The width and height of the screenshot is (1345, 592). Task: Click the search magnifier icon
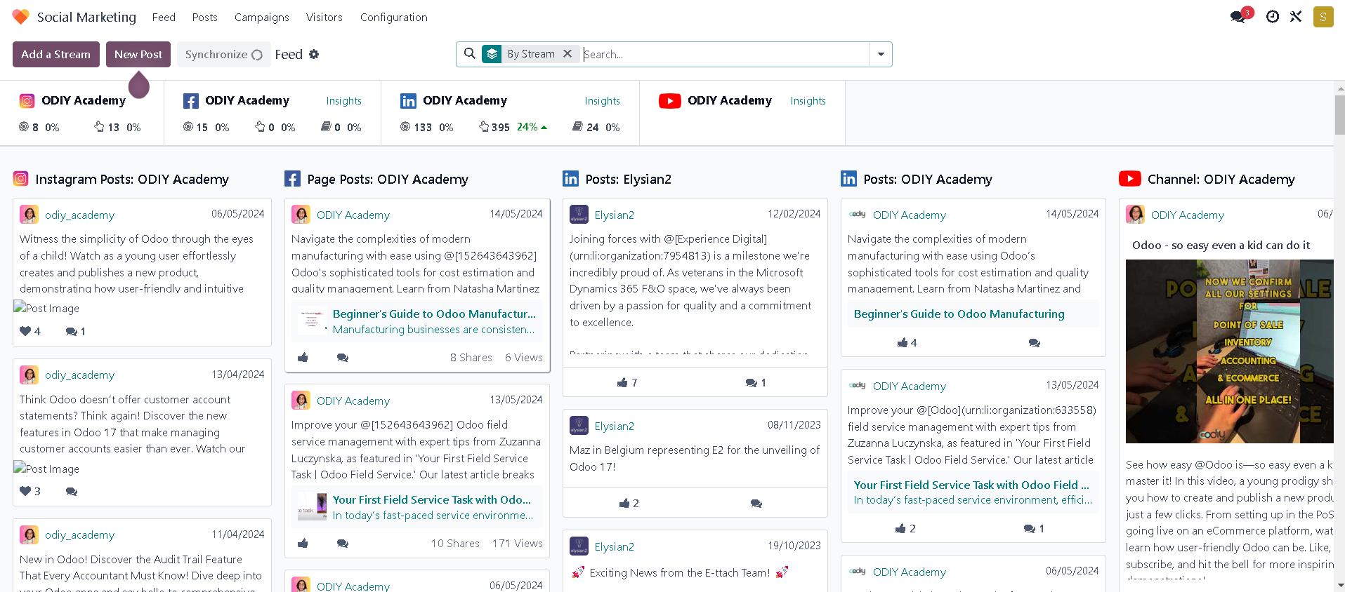tap(470, 53)
